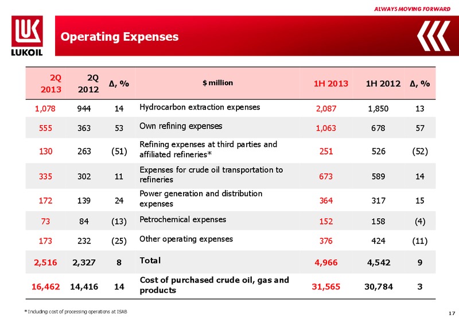Select the value "526" in third-party refining row

(378, 152)
